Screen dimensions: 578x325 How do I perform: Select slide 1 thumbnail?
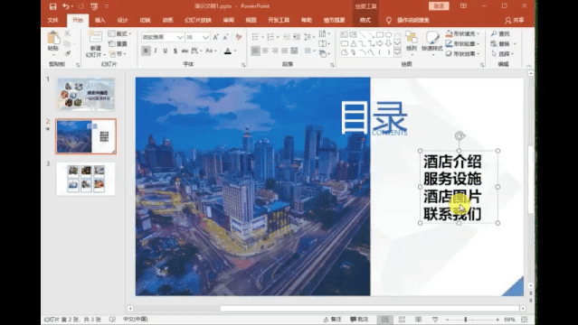[x=86, y=94]
